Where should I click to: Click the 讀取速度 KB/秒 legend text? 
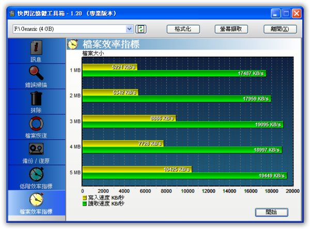pos(106,204)
